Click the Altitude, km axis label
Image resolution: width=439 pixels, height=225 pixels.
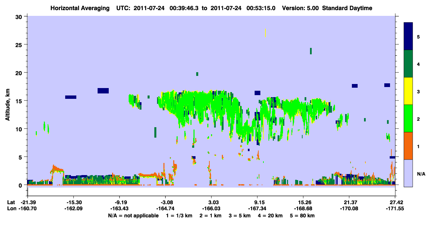[7, 101]
